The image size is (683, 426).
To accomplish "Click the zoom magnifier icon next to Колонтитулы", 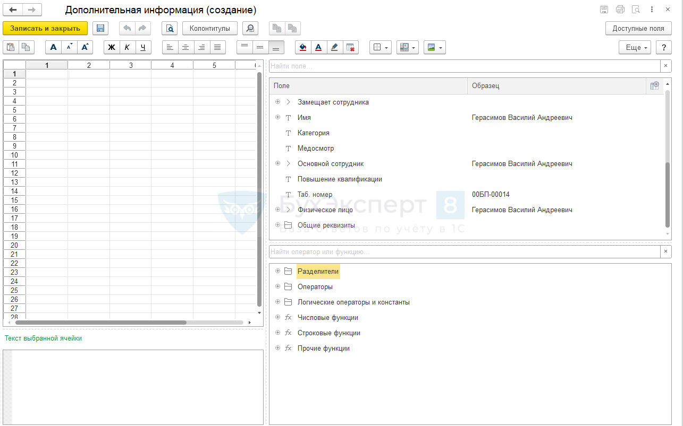I will tap(250, 29).
